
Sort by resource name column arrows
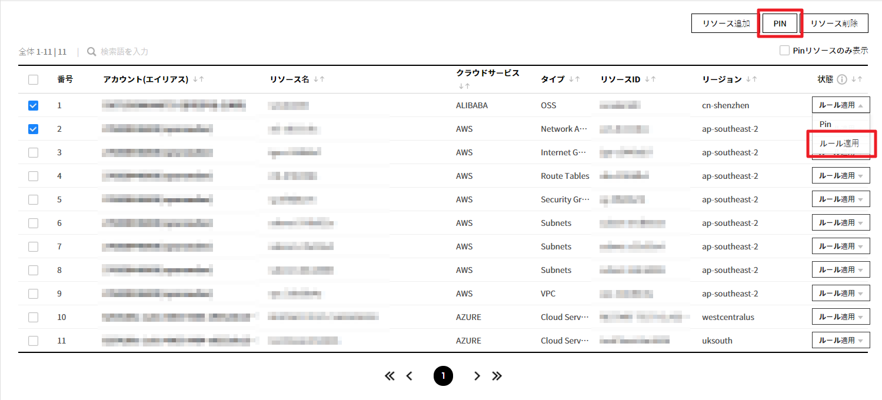[319, 79]
